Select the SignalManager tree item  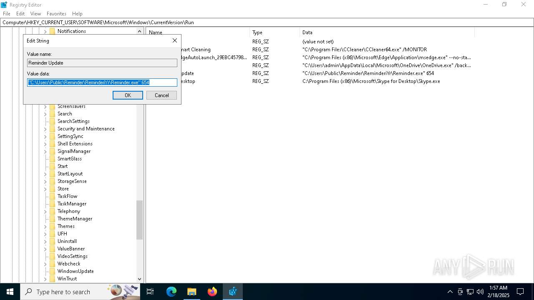[x=74, y=151]
